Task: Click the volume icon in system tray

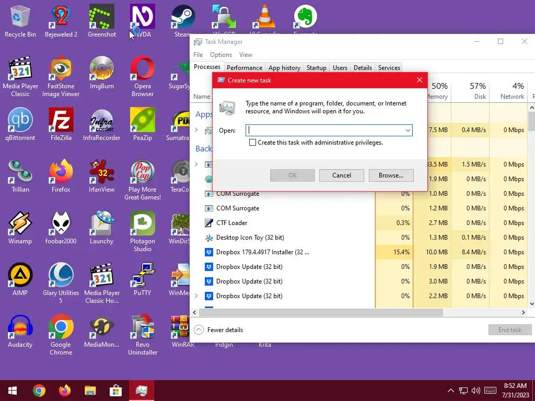Action: point(475,391)
